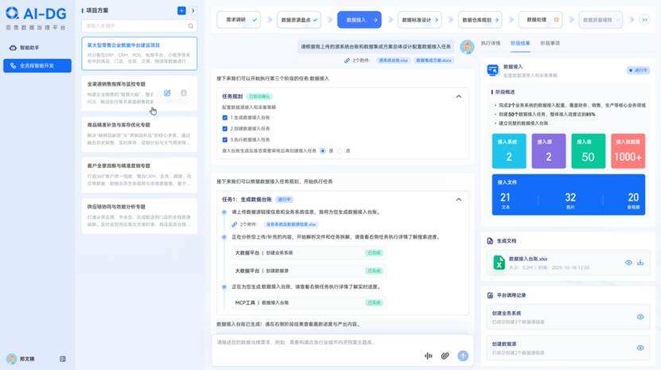
Task: Open the 数据集成方案.docx attachment link
Action: pyautogui.click(x=437, y=60)
